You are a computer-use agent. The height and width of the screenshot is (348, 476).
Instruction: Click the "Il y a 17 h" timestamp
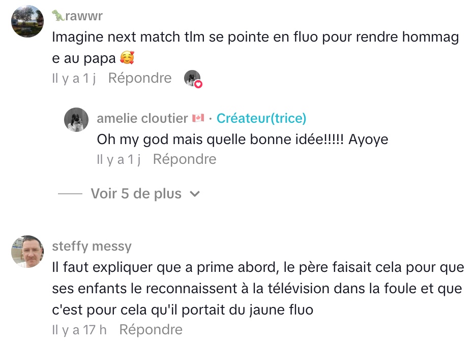click(x=79, y=330)
